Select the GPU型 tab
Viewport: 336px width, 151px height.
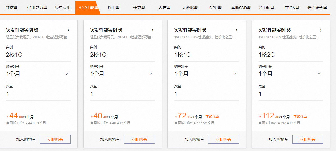pos(215,8)
